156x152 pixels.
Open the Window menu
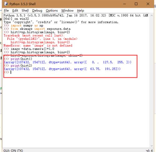[x=67, y=11]
